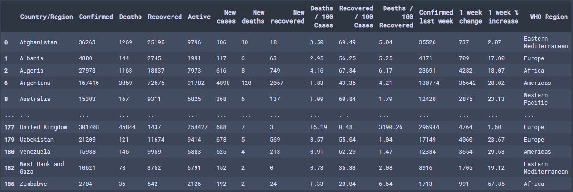Click the WHO Region column header
The width and height of the screenshot is (573, 192).
point(548,17)
